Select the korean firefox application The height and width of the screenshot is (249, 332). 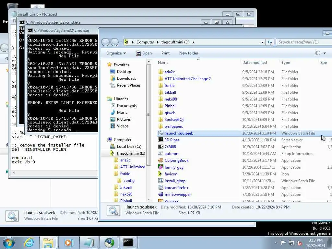tap(176, 188)
